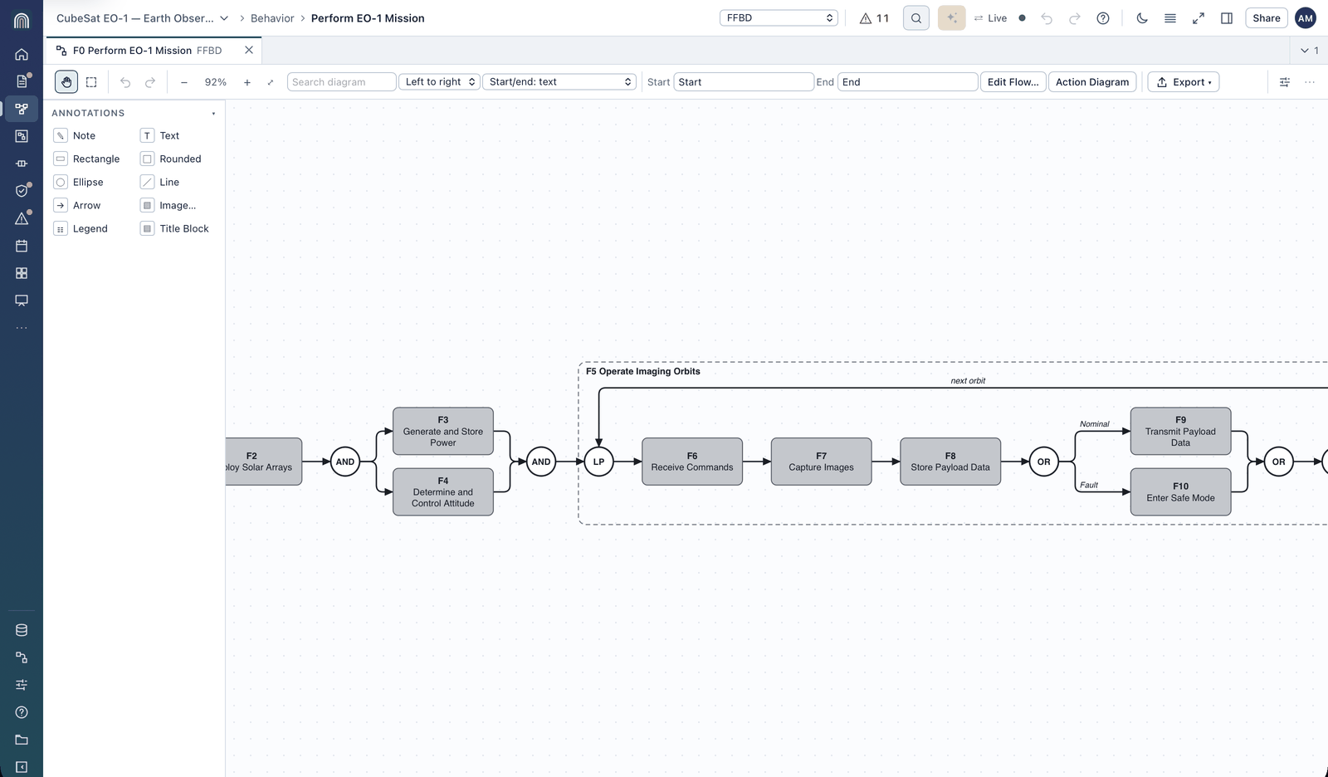
Task: Expand CubeSat EO-1 project chevron
Action: pyautogui.click(x=224, y=18)
